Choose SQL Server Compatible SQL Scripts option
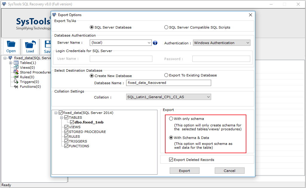 click(x=166, y=27)
